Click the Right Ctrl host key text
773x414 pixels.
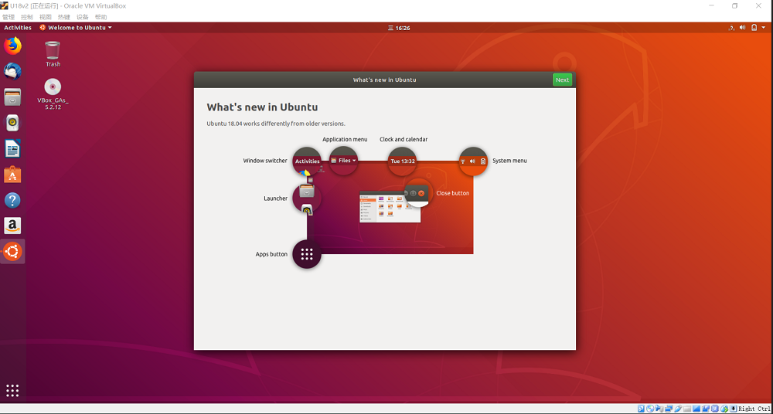click(754, 409)
